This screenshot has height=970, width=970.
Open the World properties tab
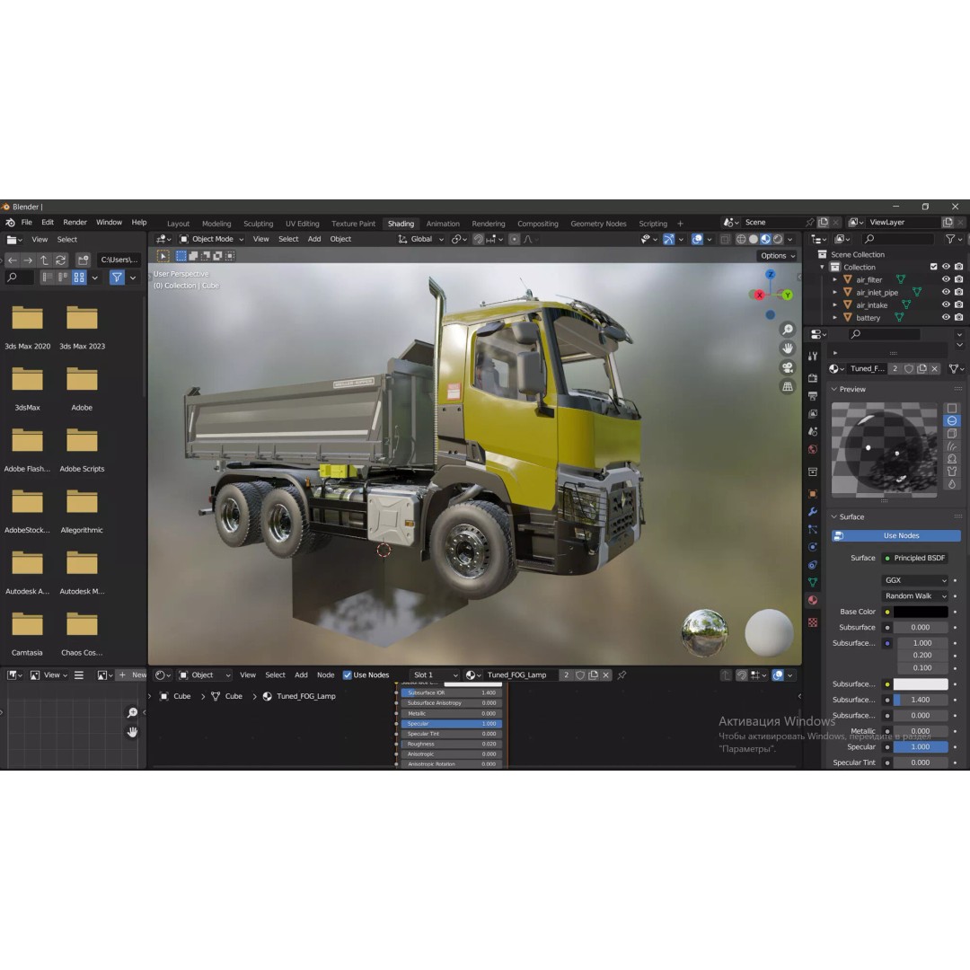pos(813,450)
